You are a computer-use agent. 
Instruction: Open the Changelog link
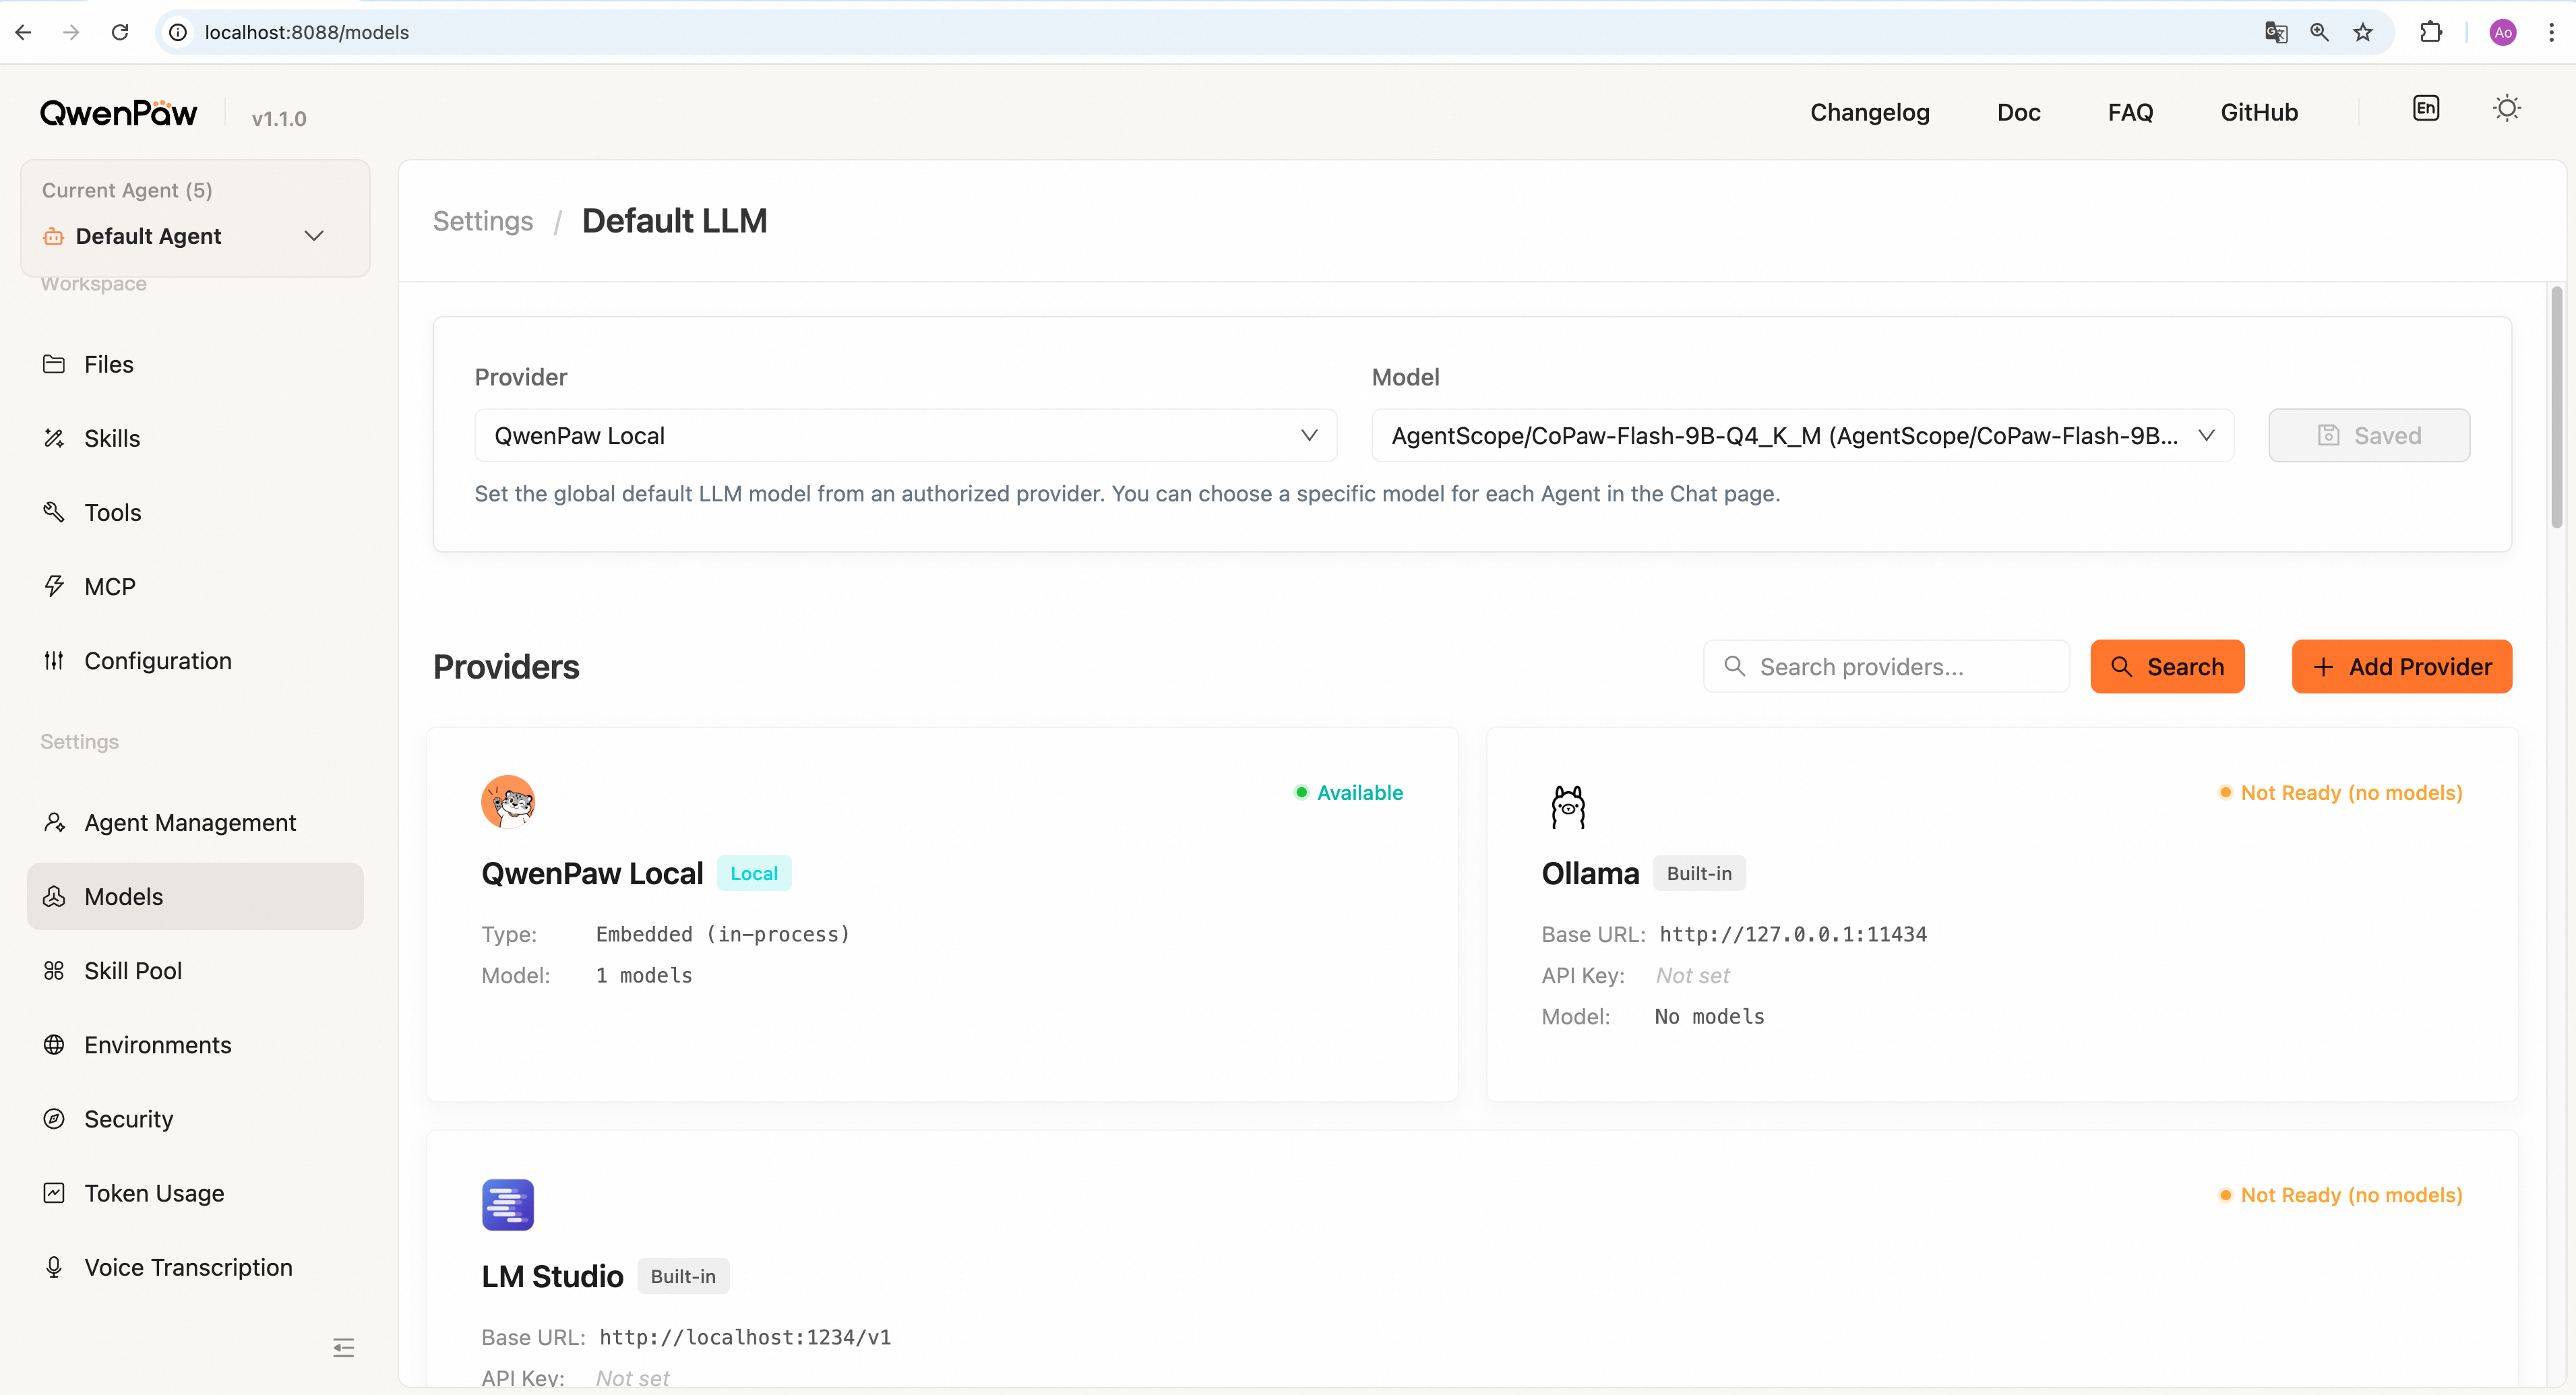pyautogui.click(x=1869, y=112)
